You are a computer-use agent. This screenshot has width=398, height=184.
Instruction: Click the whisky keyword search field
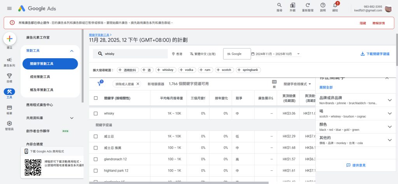point(132,54)
